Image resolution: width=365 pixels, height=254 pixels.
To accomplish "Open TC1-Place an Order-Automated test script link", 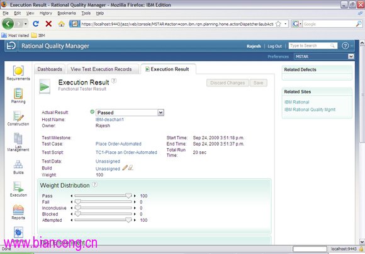I will [126, 153].
